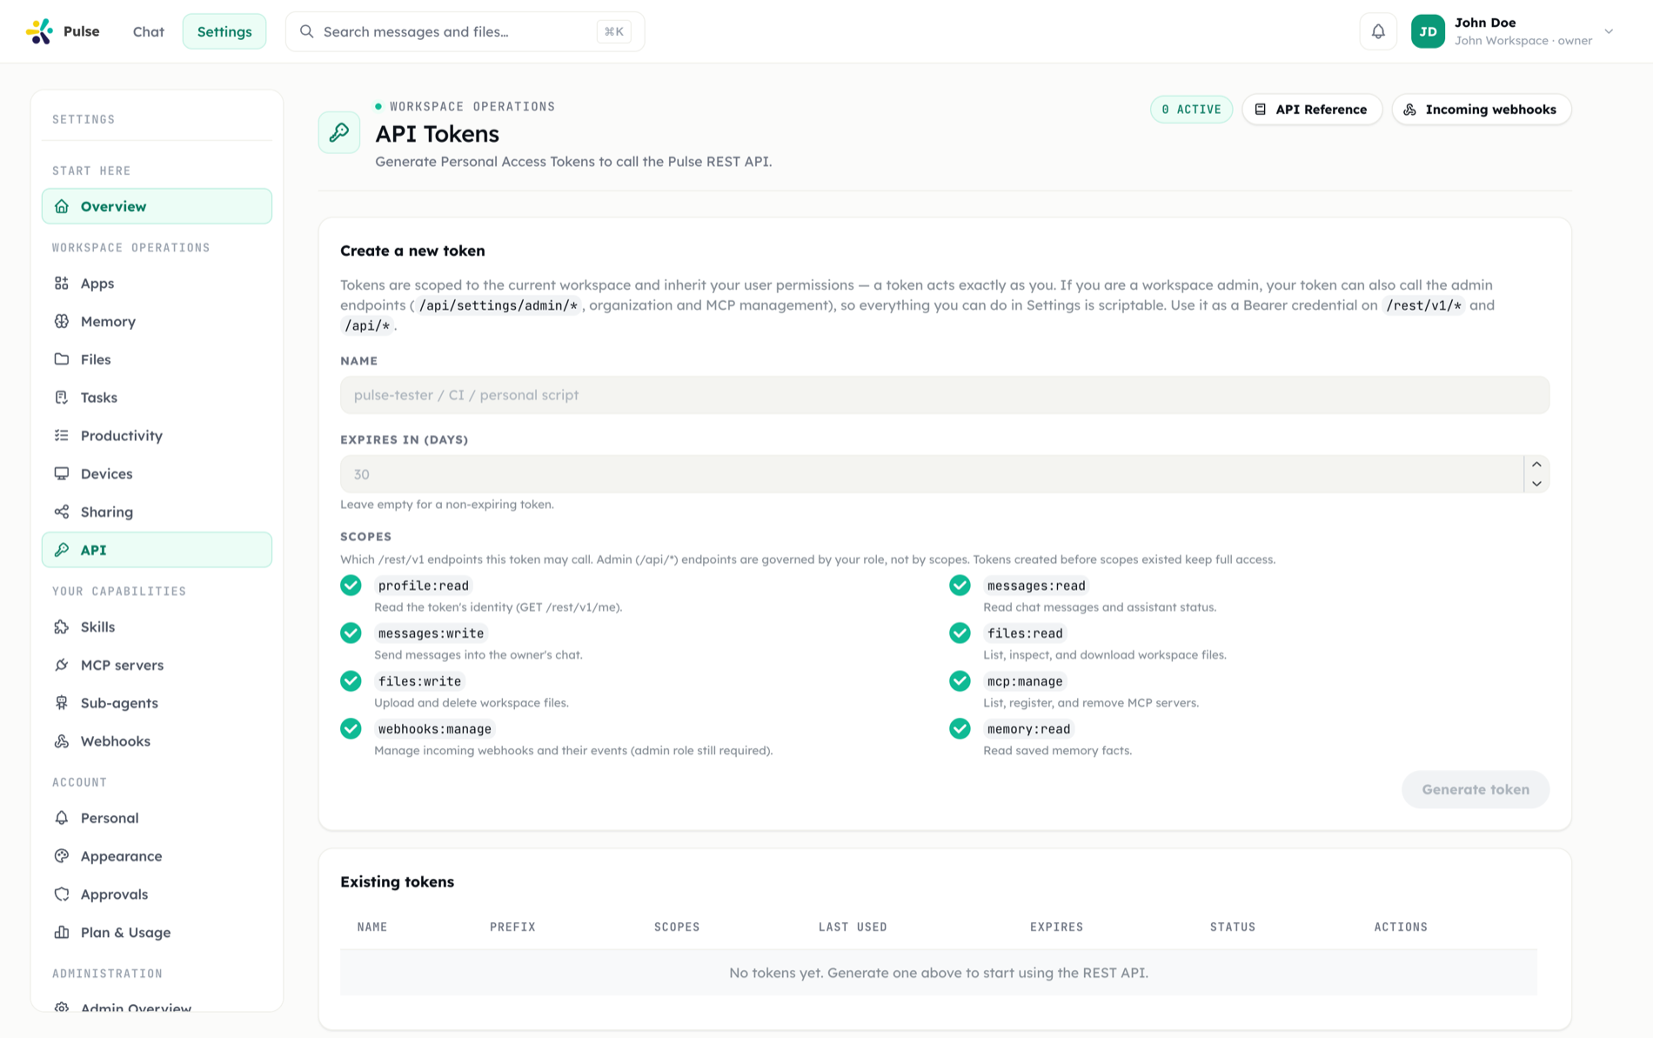Screen dimensions: 1653x1038
Task: Click the SCOPES column header in Existing tokens
Action: click(x=677, y=928)
